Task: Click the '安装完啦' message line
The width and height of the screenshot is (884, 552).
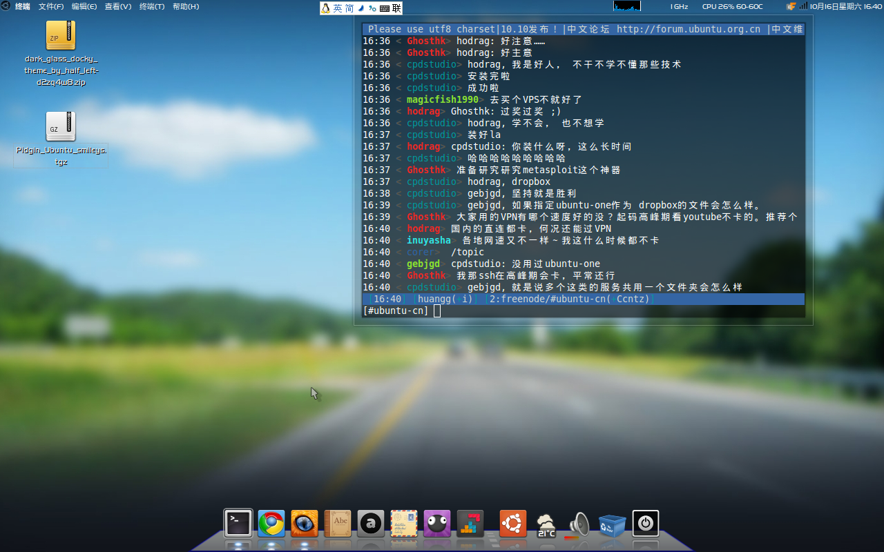Action: pos(489,76)
